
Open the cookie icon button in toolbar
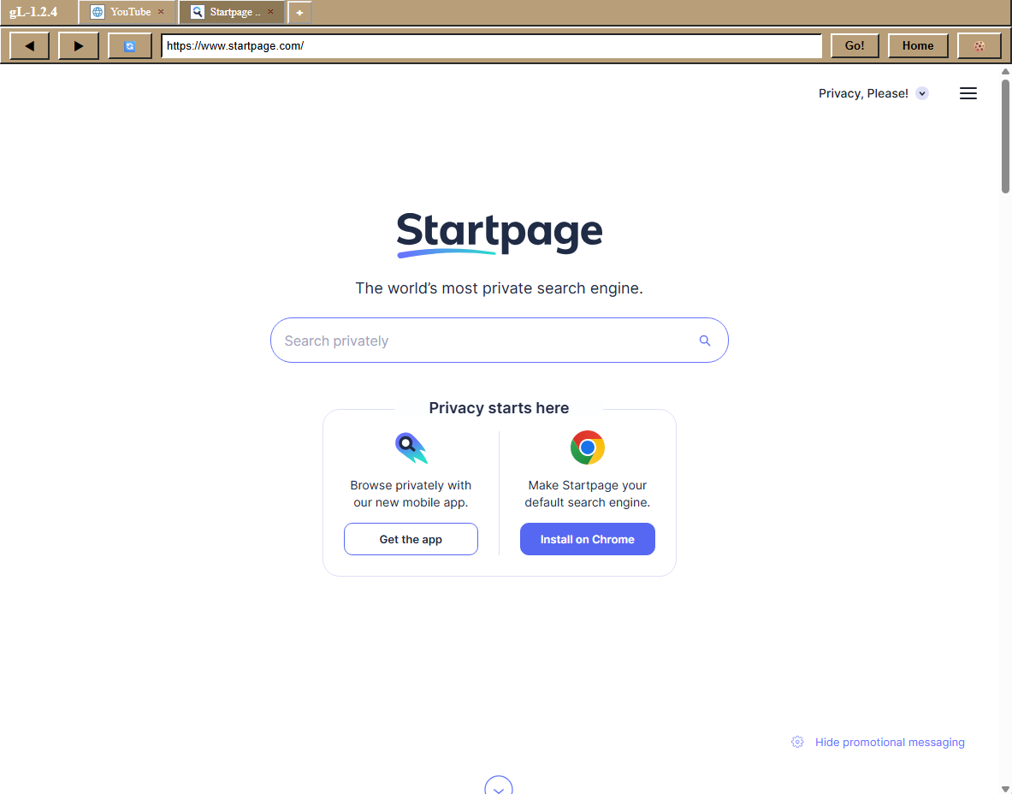(979, 46)
